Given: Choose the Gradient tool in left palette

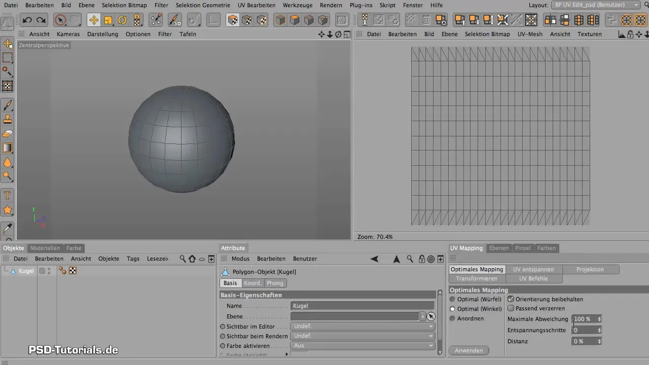Looking at the screenshot, I should click(x=8, y=148).
